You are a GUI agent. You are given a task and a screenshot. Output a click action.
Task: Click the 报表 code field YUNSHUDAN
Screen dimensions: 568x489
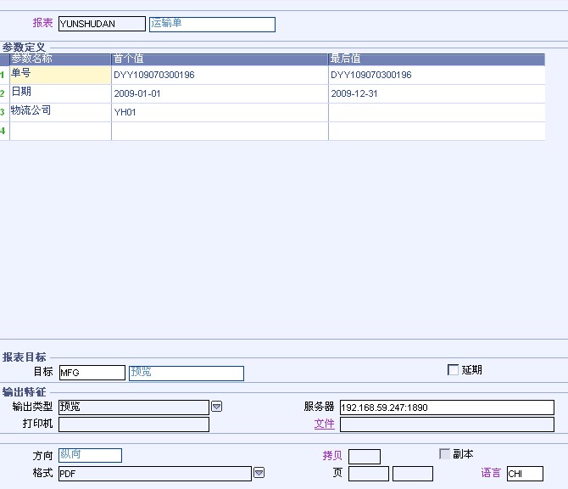(102, 24)
